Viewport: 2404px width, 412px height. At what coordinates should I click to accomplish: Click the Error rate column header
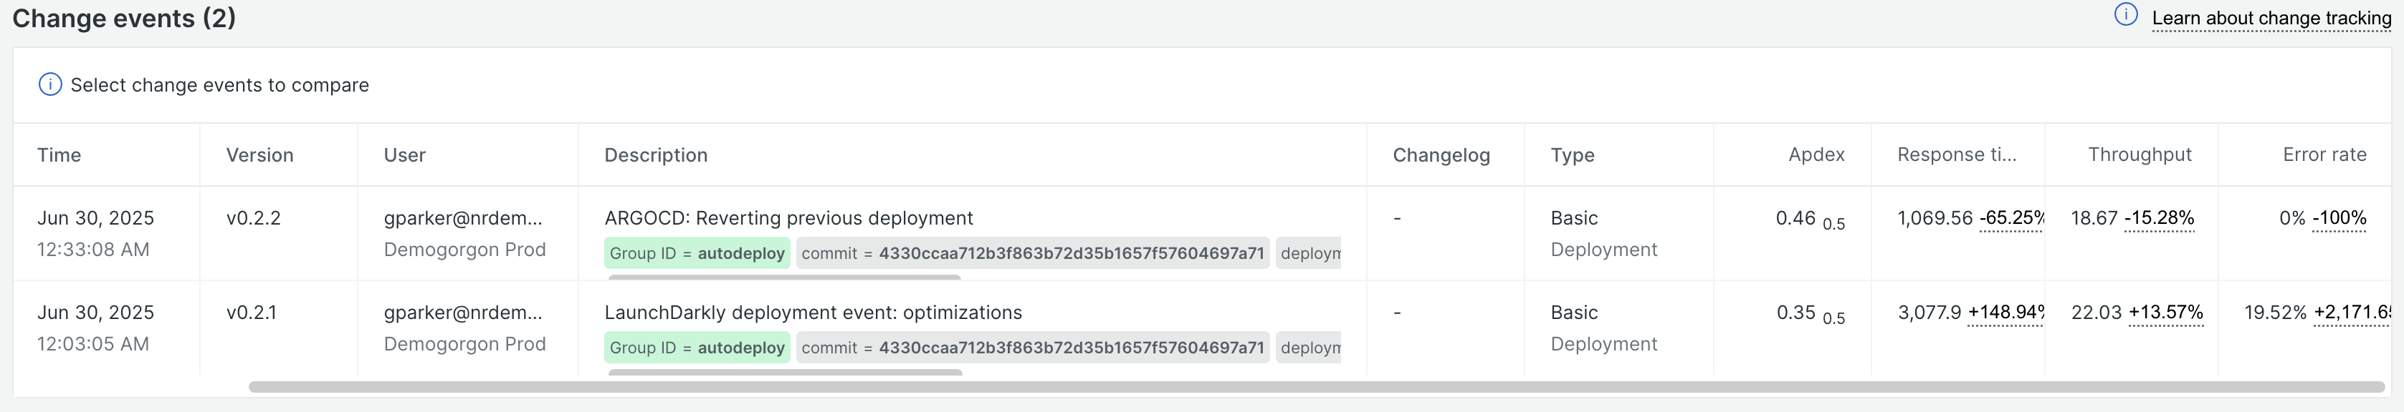(x=2324, y=154)
